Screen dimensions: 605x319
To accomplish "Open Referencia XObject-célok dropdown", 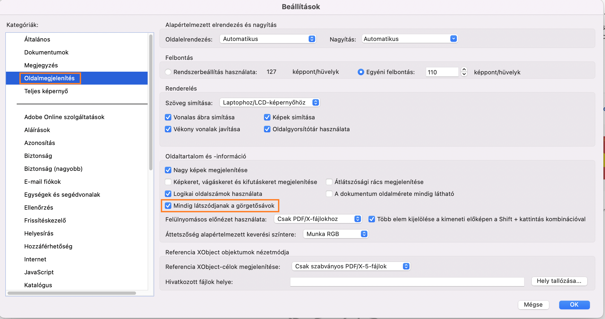I will coord(351,266).
